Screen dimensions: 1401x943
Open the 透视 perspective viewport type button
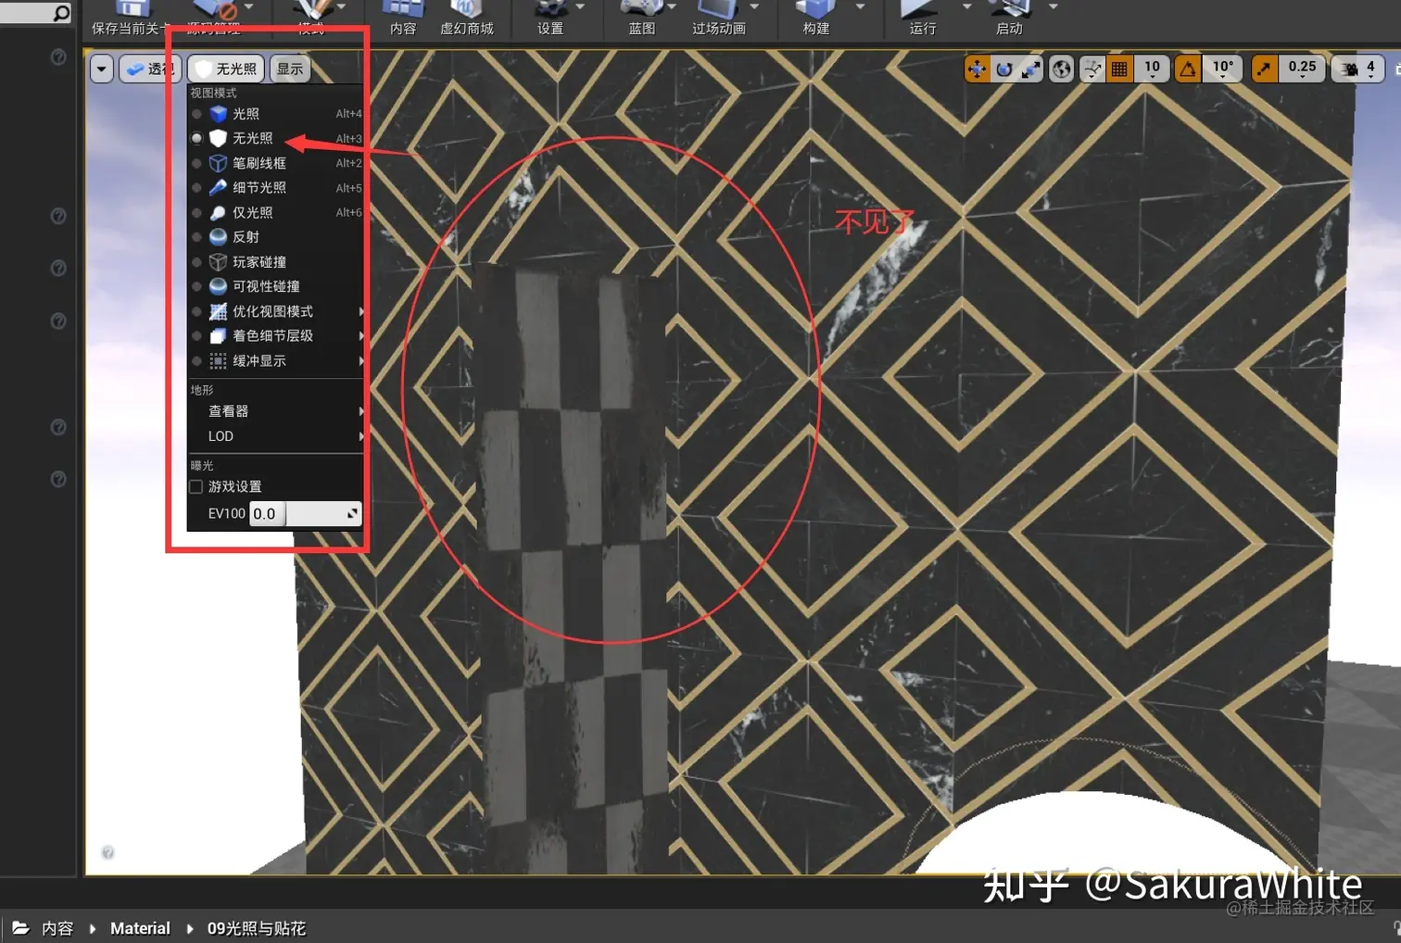[151, 69]
